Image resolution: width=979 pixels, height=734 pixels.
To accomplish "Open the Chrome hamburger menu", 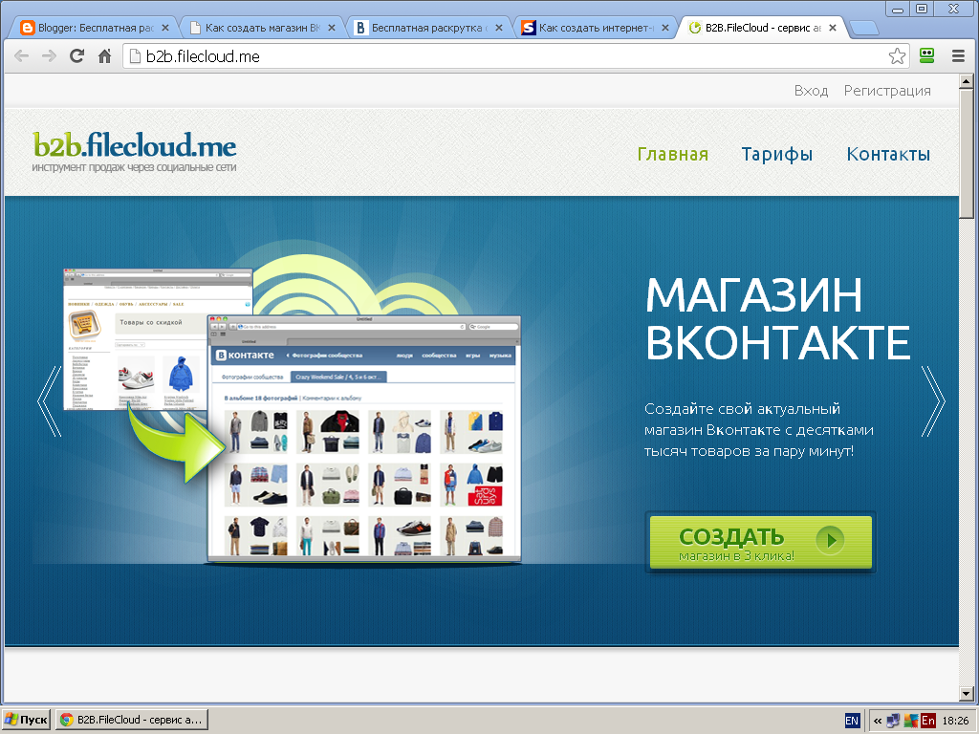I will click(x=958, y=56).
